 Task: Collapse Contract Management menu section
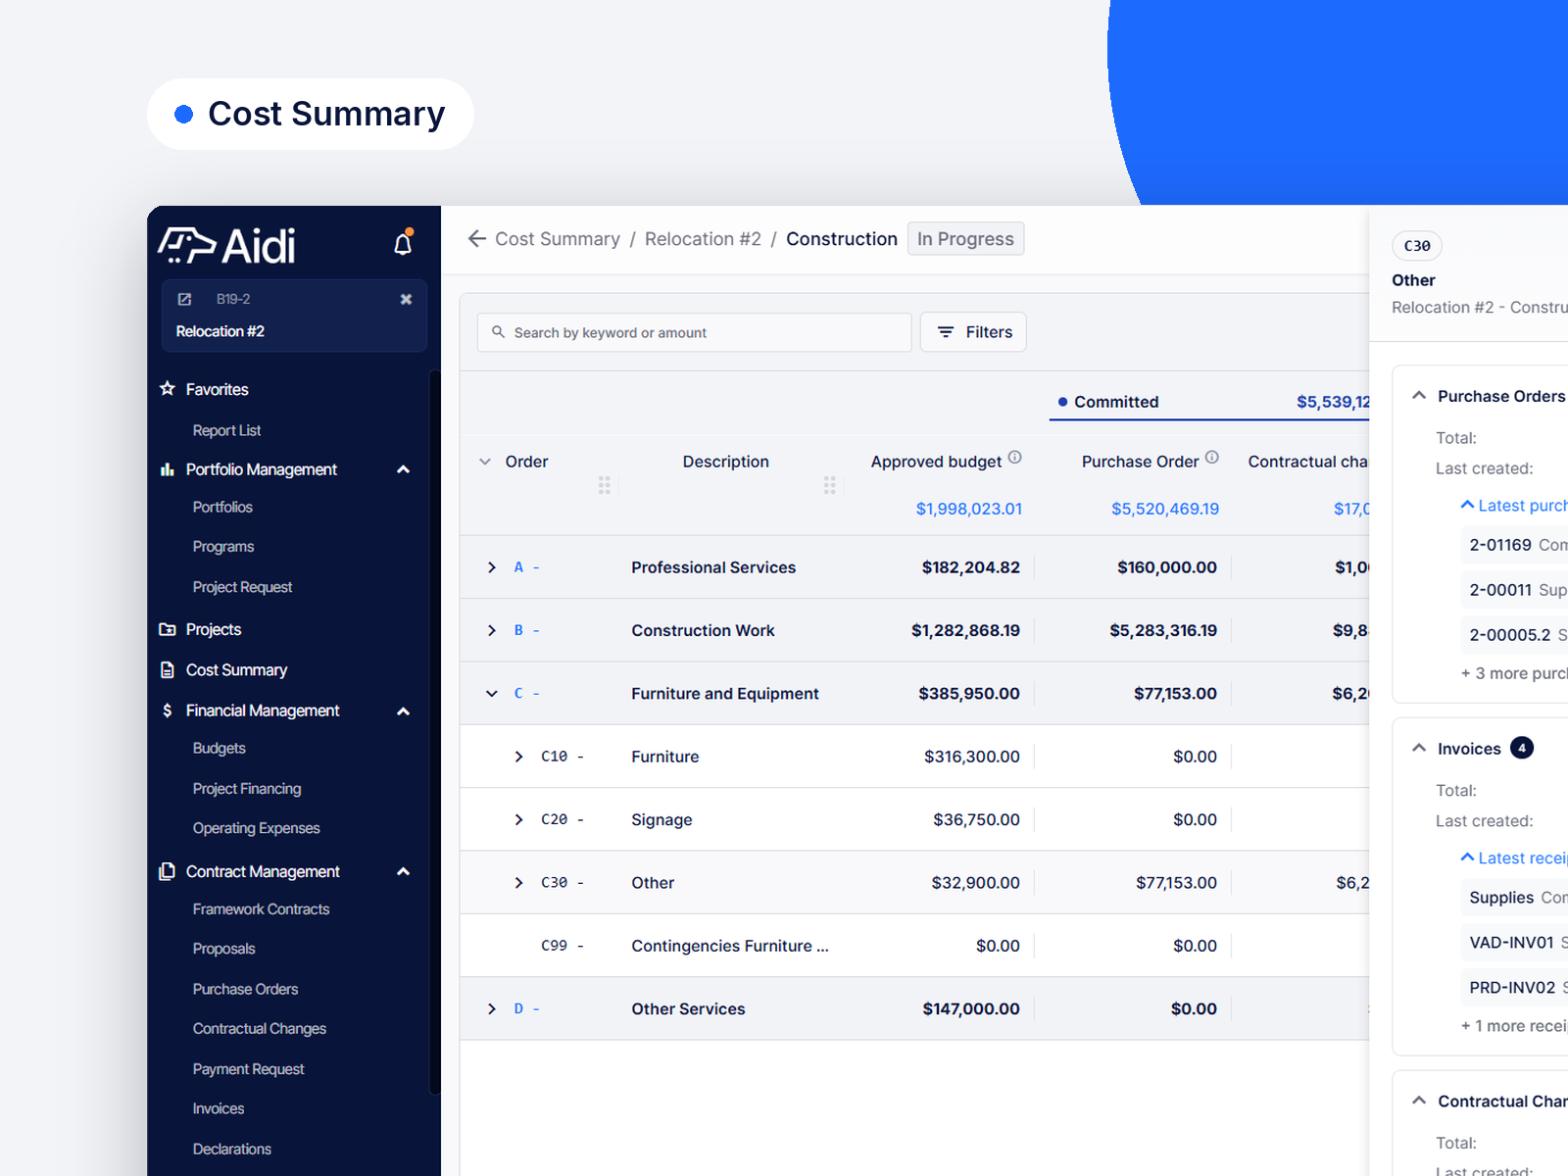(x=403, y=871)
